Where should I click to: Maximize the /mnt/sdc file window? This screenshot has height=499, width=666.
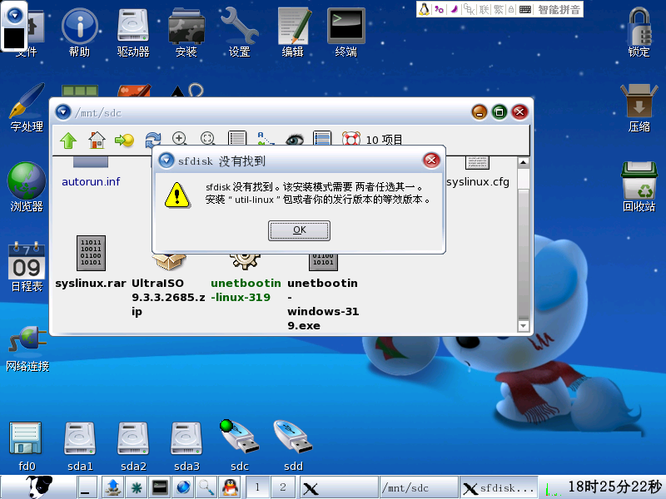(x=499, y=112)
